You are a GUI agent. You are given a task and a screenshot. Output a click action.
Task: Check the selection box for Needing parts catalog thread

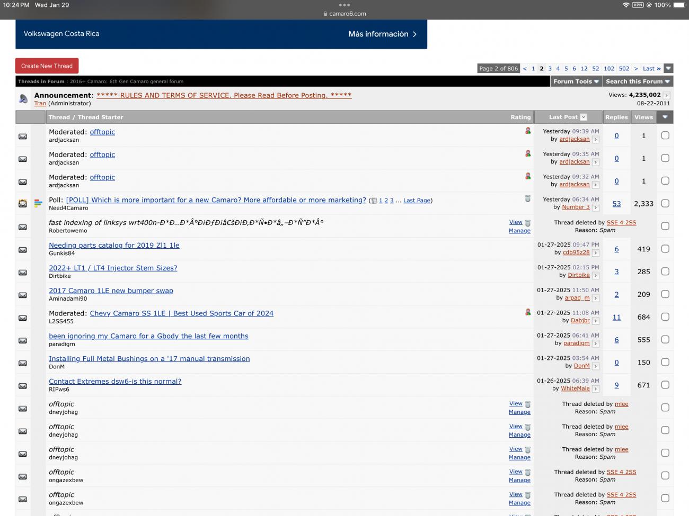[665, 249]
